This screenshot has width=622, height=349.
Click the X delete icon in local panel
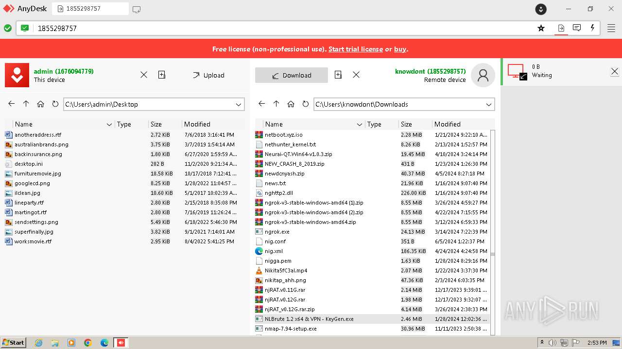144,75
